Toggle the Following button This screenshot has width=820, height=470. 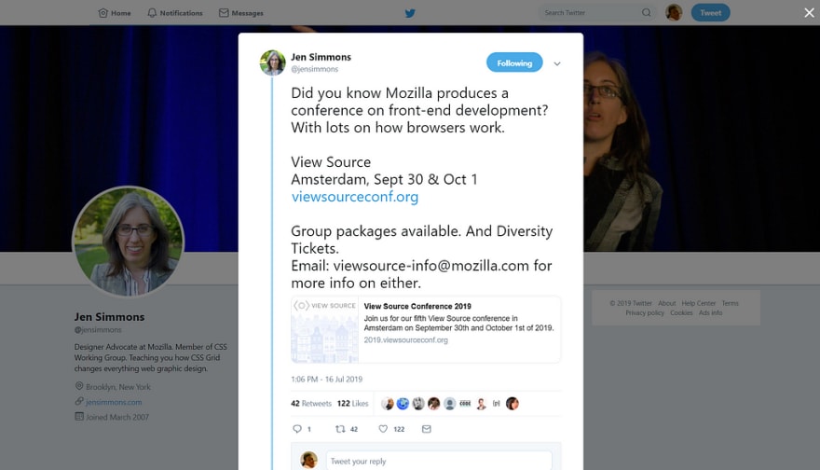point(514,62)
